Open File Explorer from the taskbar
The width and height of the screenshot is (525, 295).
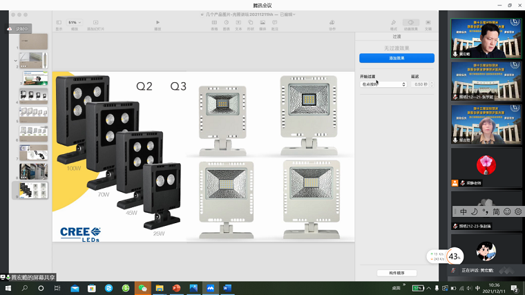(160, 287)
